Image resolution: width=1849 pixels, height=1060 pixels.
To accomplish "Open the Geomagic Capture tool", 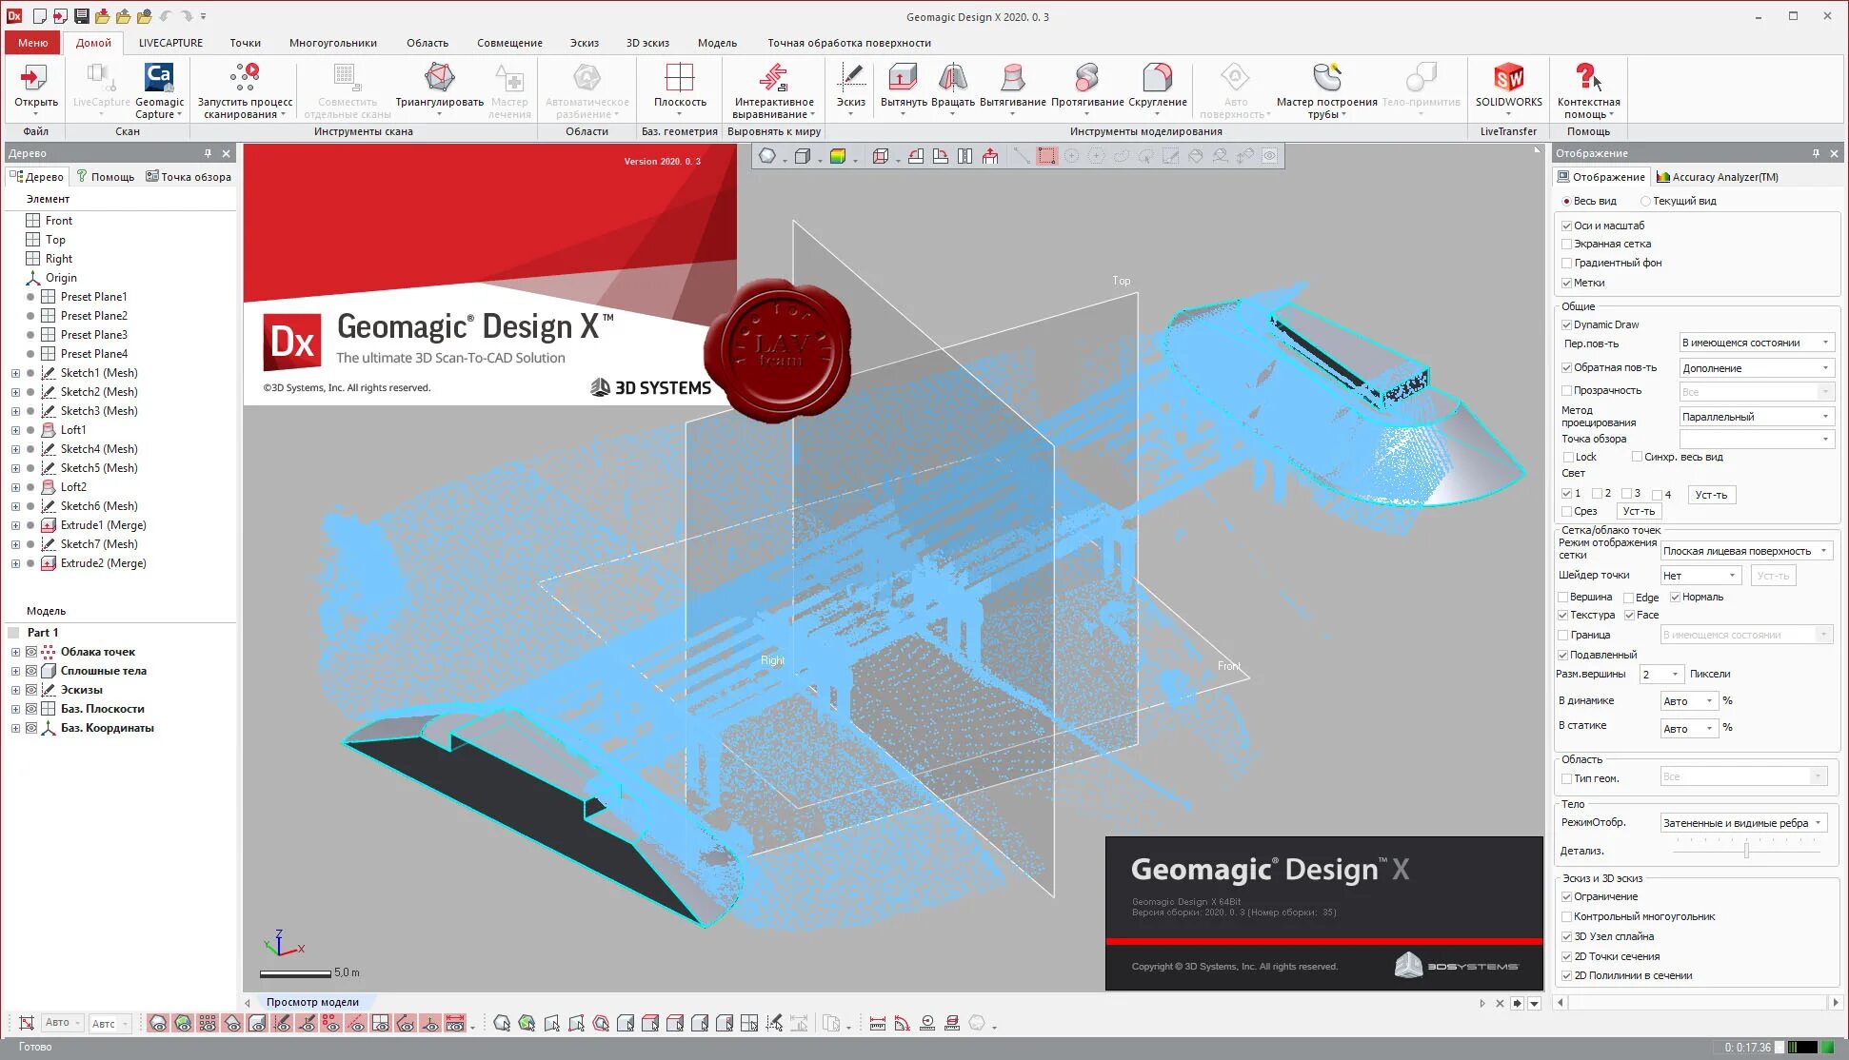I will [159, 78].
